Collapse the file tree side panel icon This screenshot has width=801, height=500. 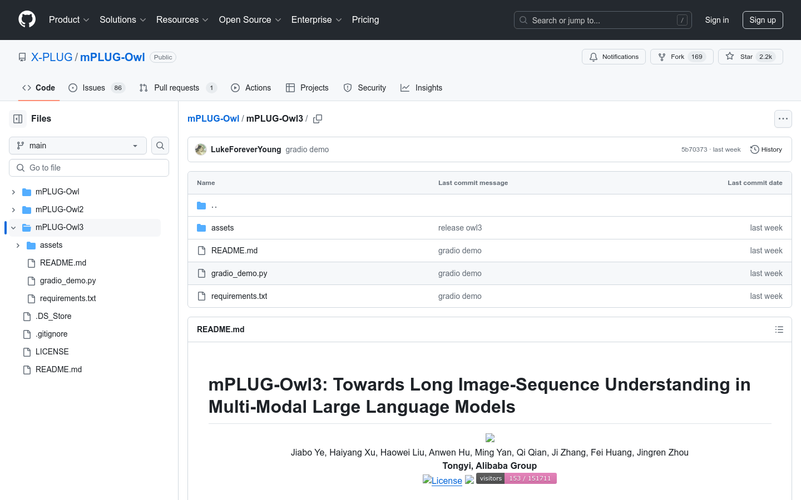[x=18, y=119]
